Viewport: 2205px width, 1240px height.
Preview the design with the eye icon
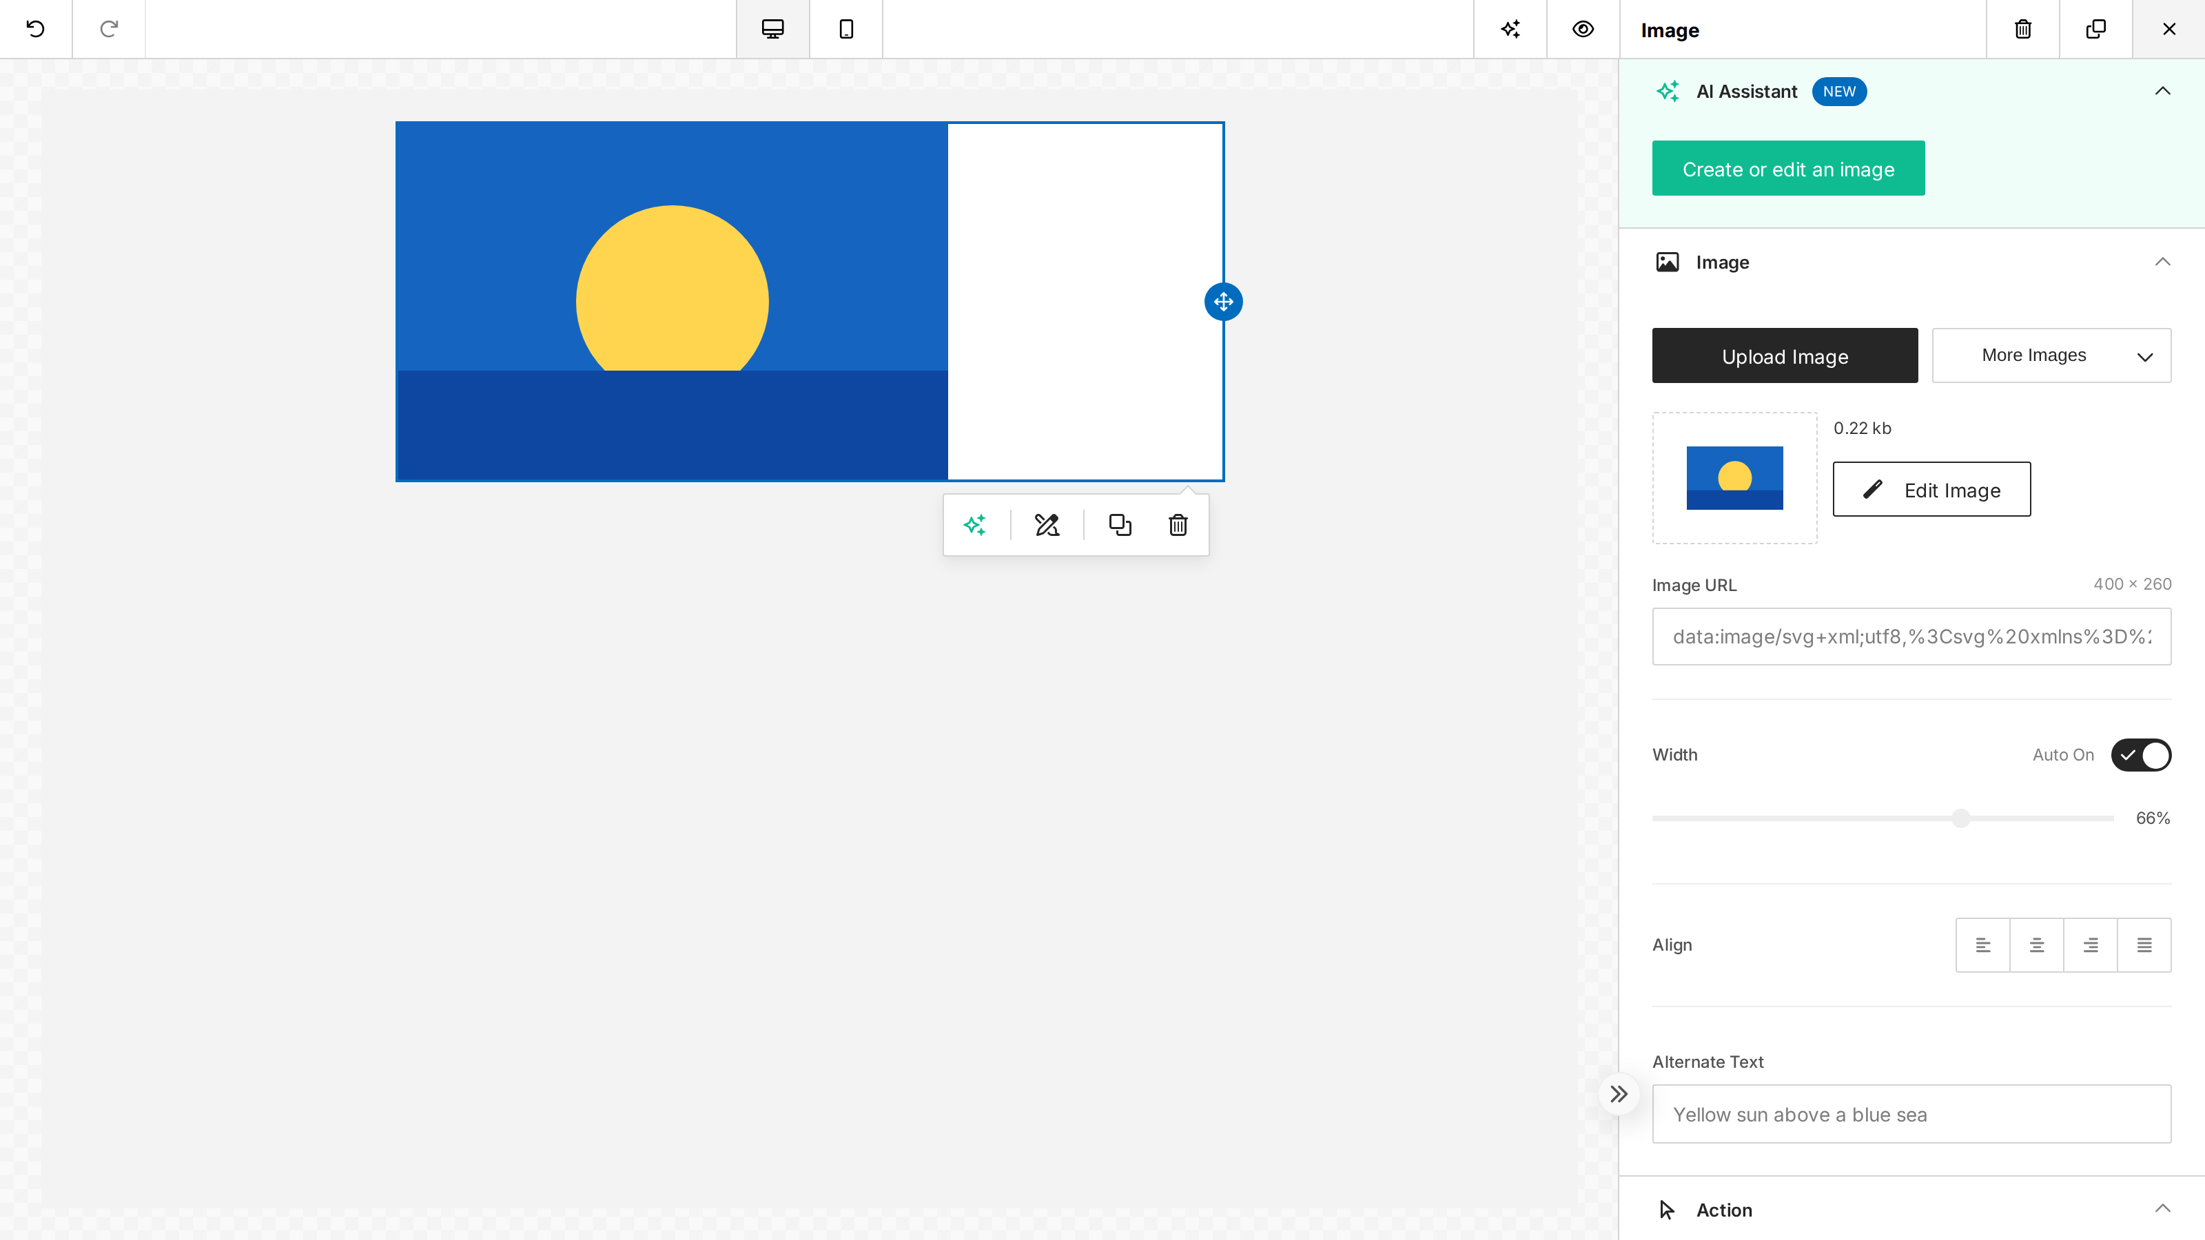tap(1583, 29)
